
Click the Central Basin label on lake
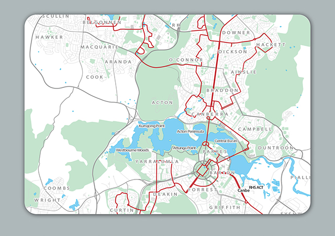point(226,141)
